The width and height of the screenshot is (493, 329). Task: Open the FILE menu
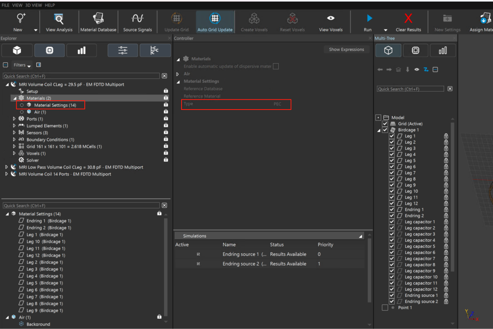click(5, 5)
